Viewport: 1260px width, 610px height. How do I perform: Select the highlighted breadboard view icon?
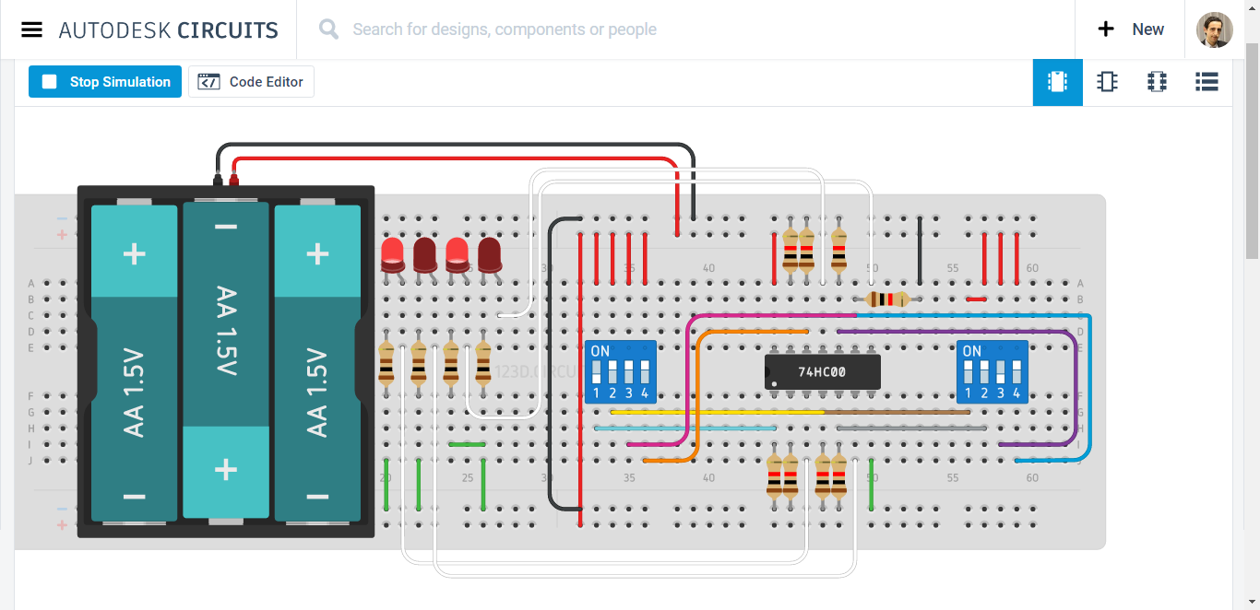1057,82
